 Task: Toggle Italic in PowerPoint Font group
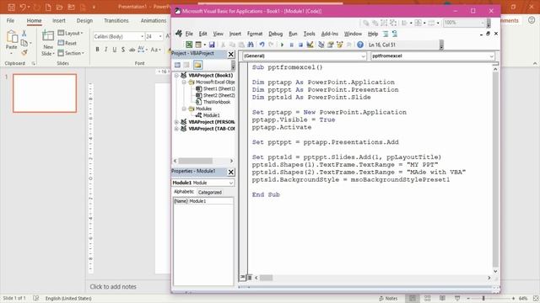[x=106, y=50]
